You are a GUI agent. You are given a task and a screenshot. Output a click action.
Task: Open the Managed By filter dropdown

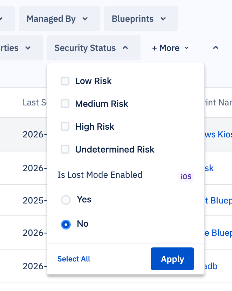point(59,19)
